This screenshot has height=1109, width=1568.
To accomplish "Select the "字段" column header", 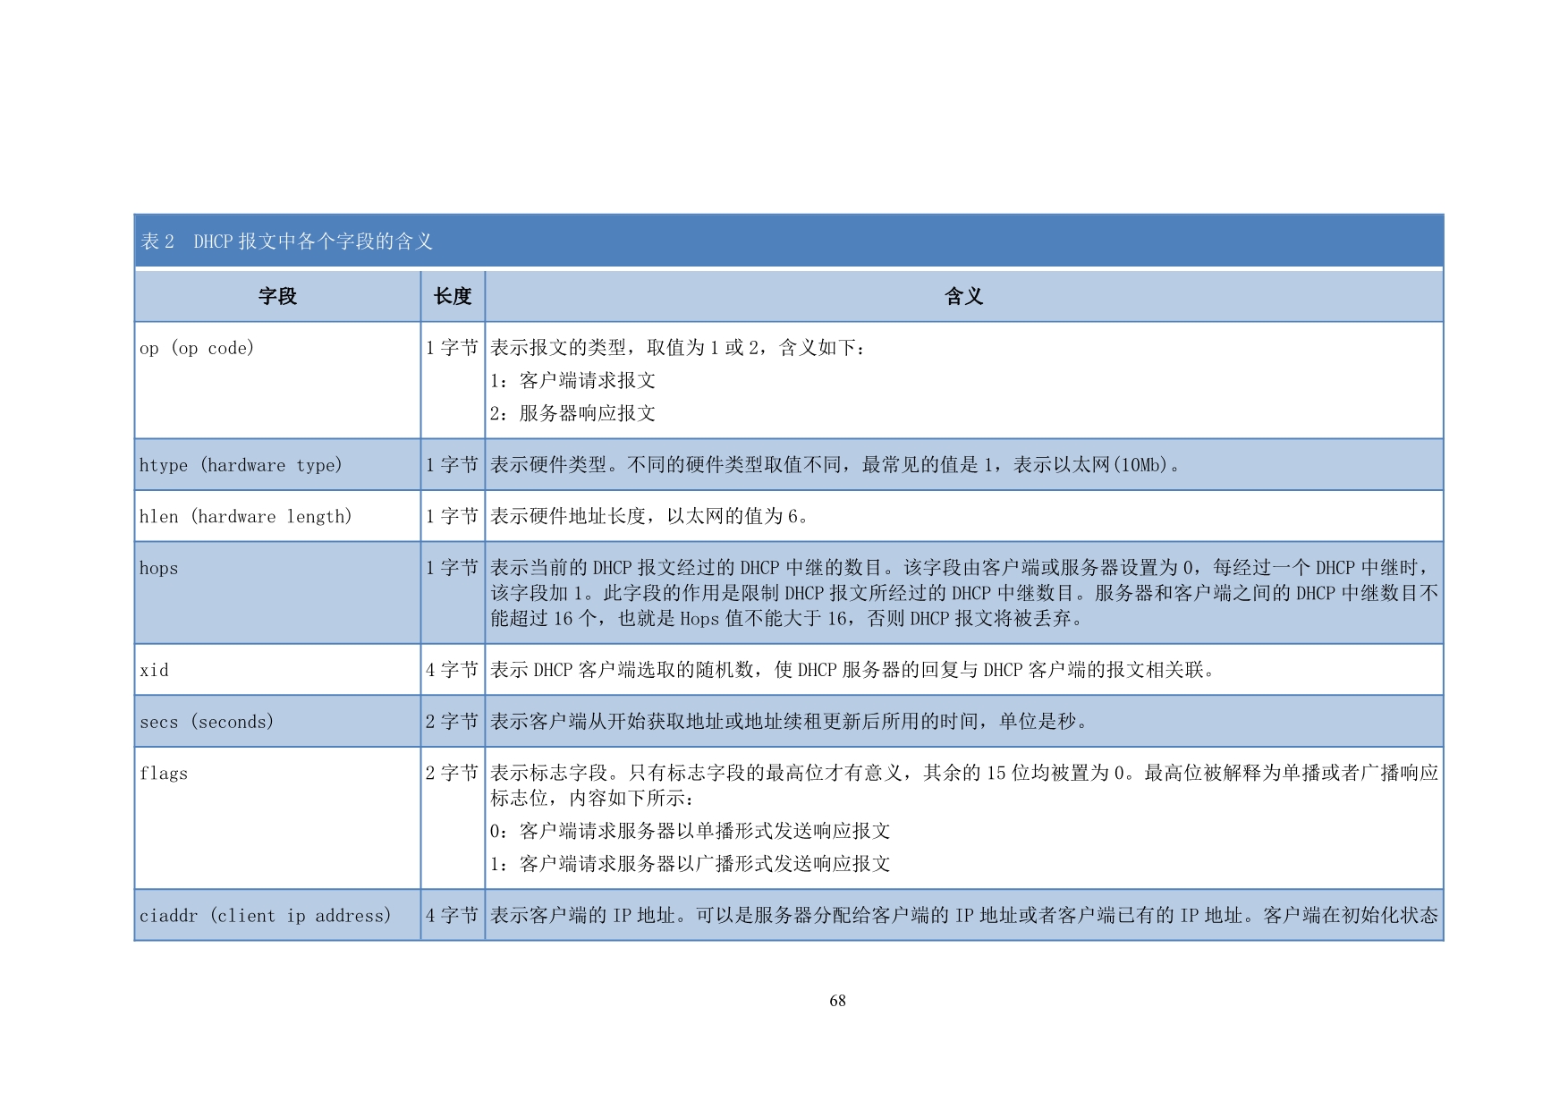I will click(277, 296).
